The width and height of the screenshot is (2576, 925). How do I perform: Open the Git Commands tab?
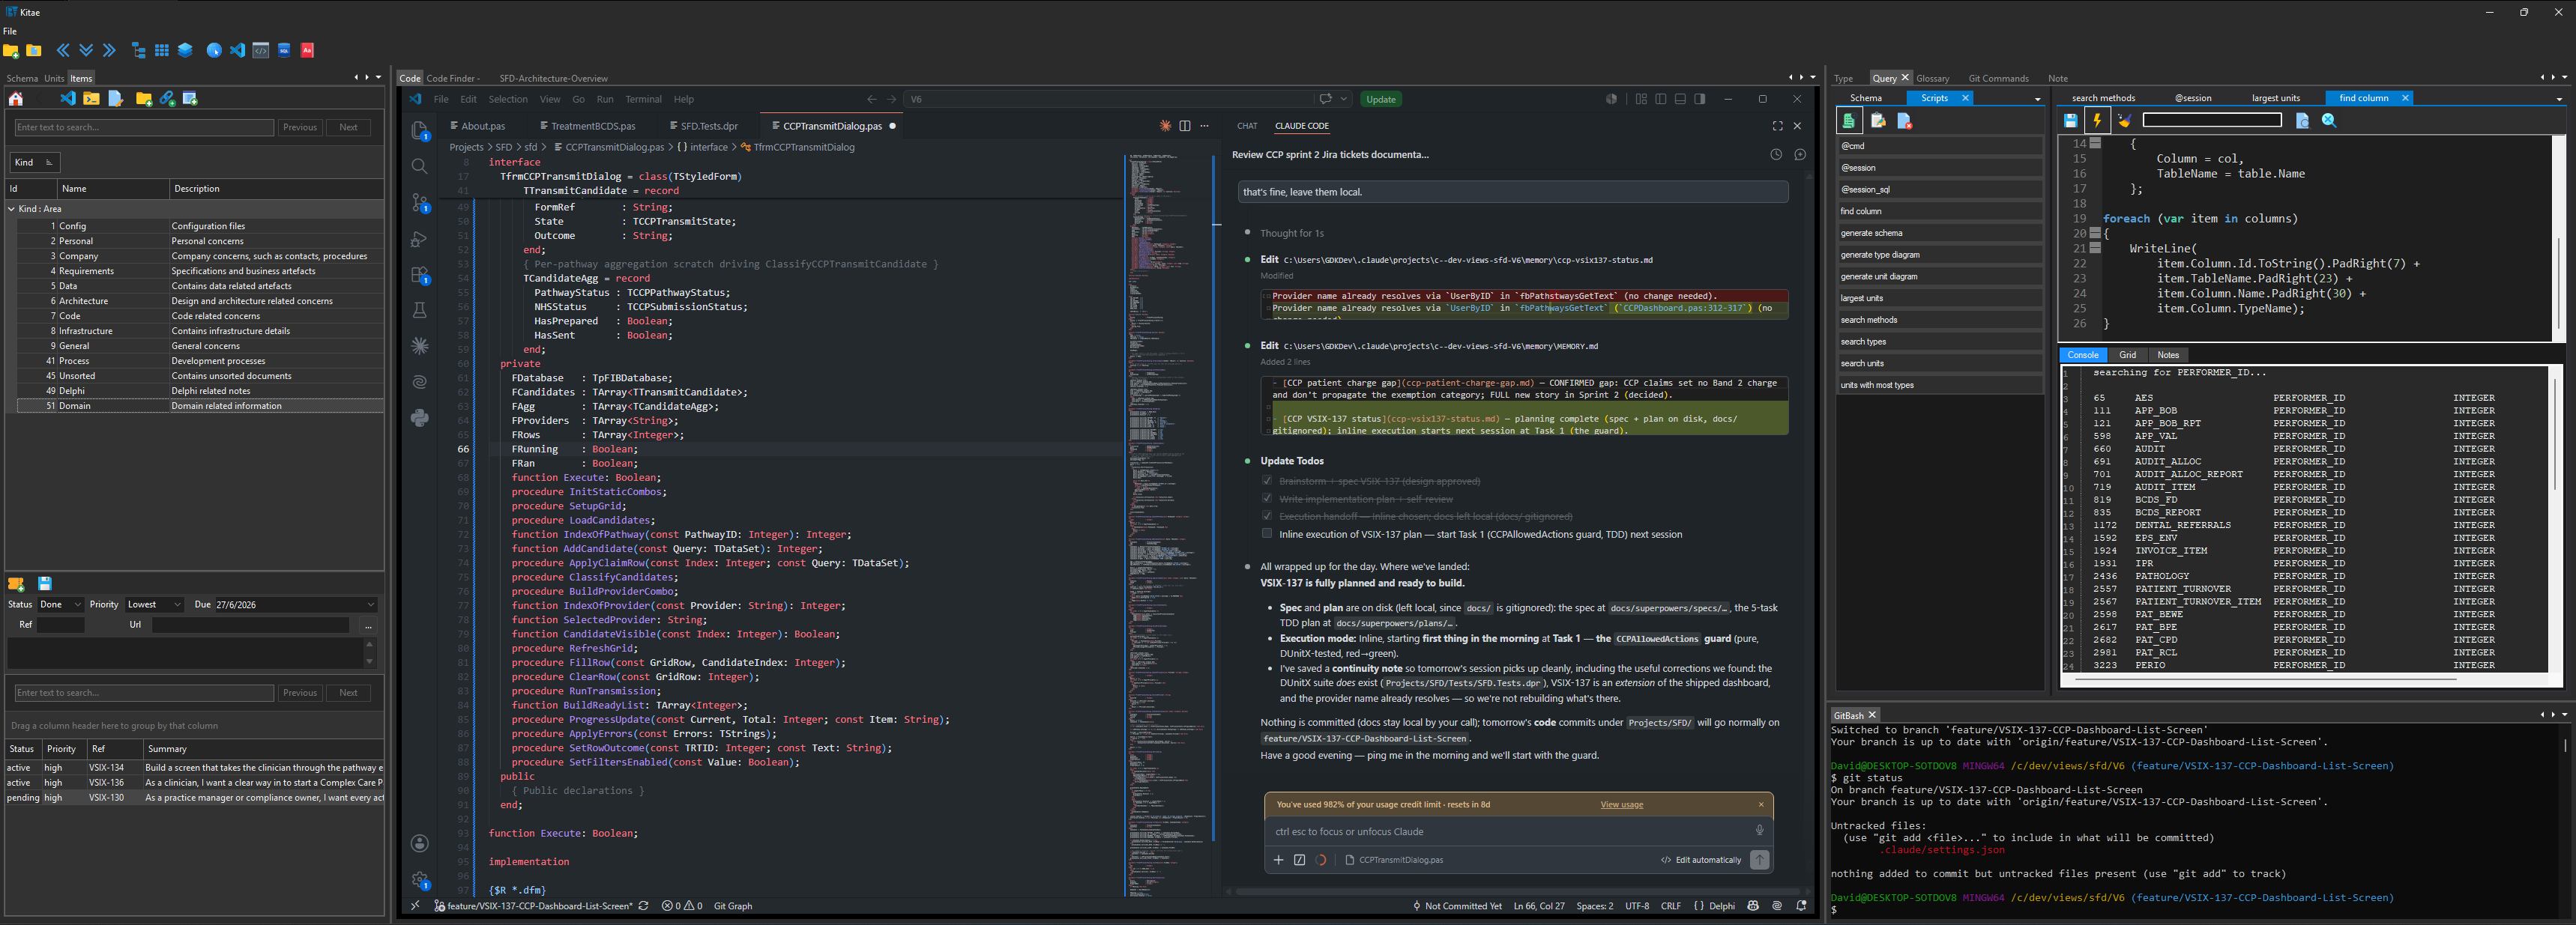[1998, 78]
